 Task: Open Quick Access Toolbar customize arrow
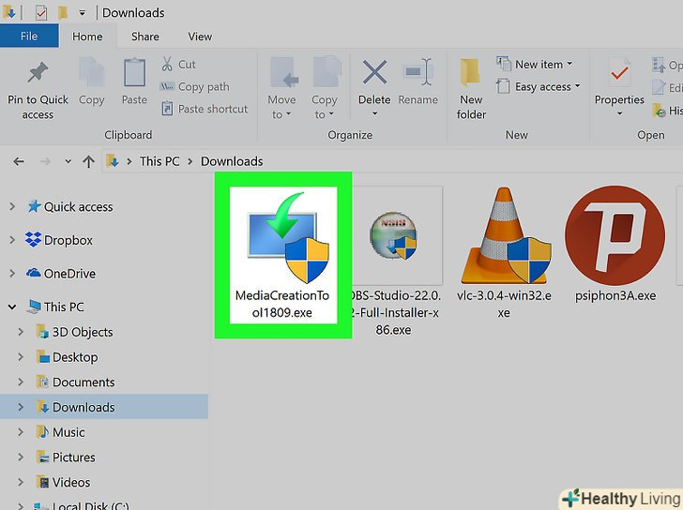click(83, 13)
